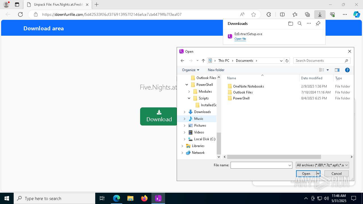Launch Firefox from taskbar

(144, 198)
